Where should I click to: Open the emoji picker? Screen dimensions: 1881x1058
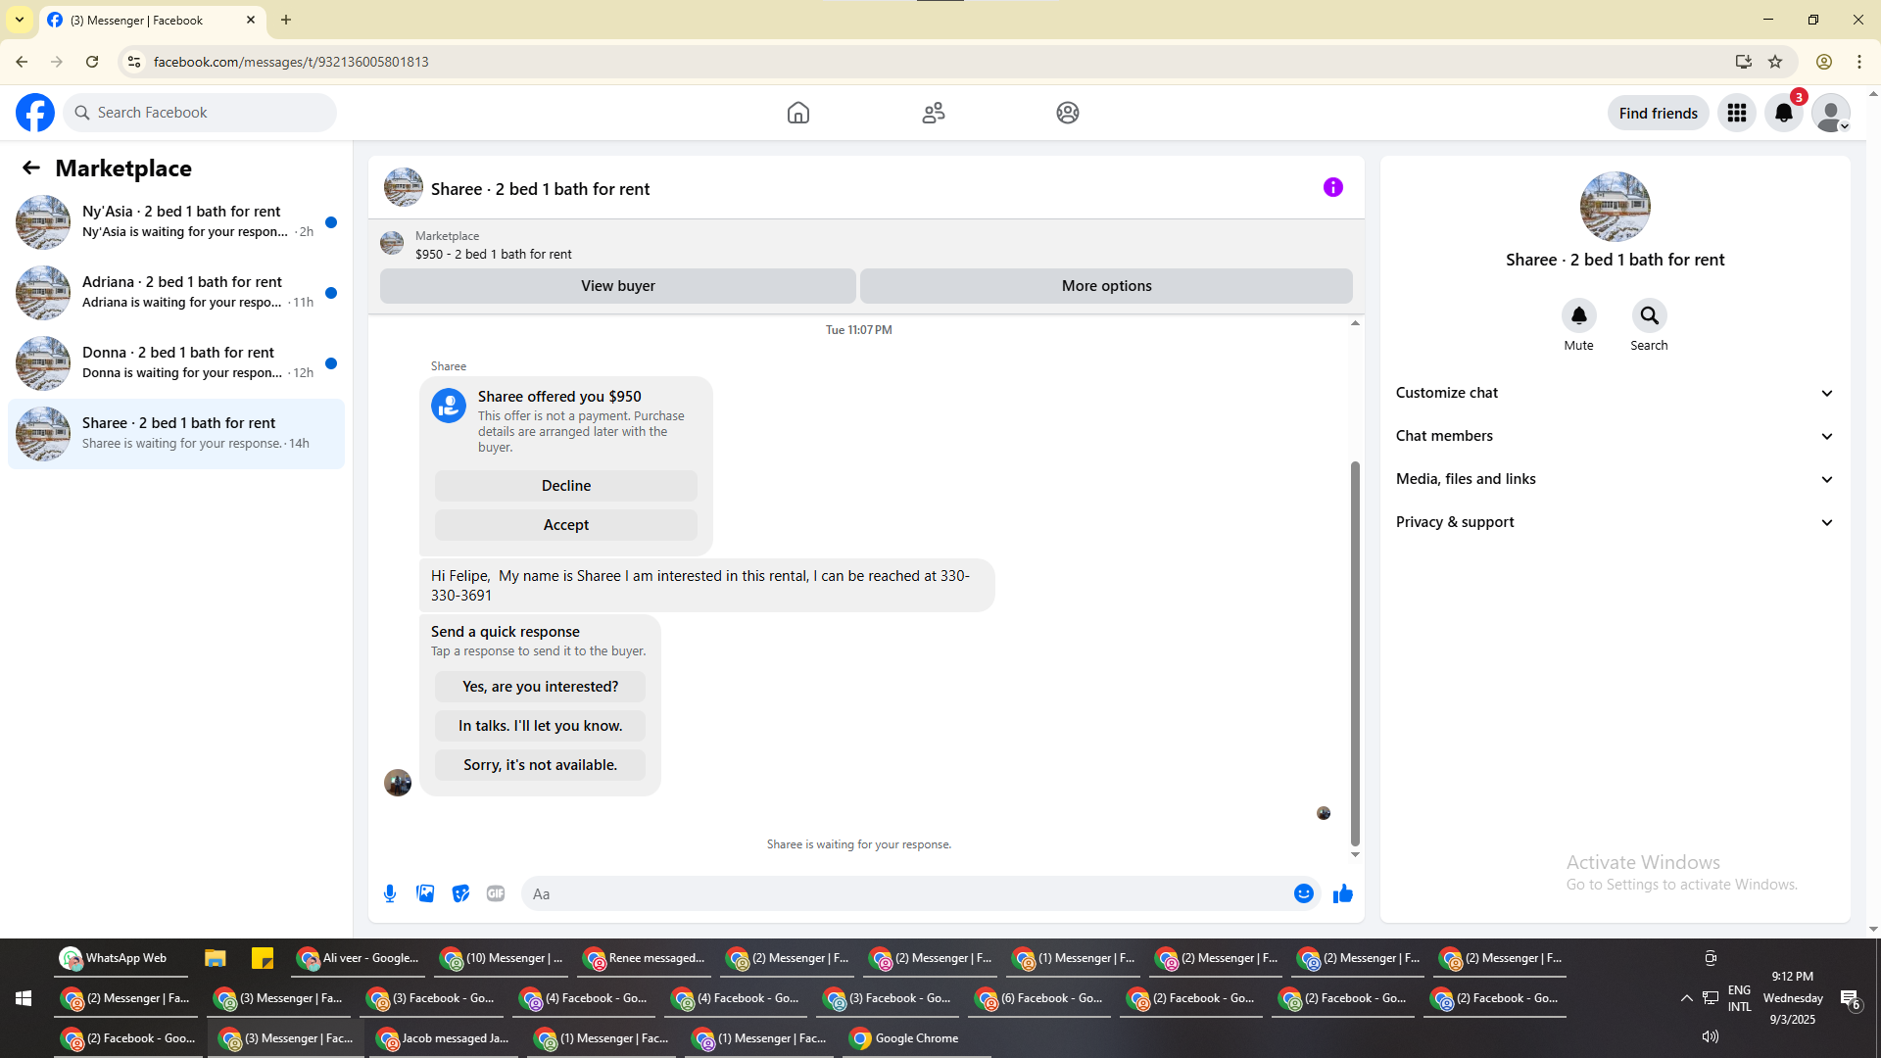point(1304,893)
